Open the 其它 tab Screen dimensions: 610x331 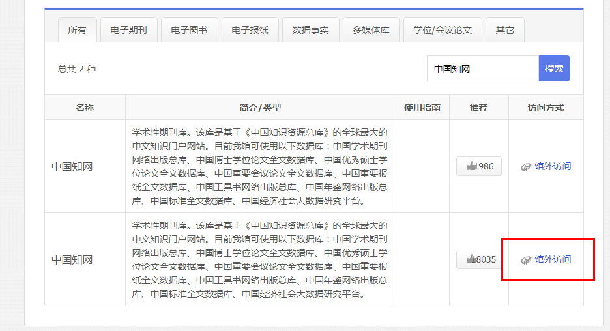505,30
